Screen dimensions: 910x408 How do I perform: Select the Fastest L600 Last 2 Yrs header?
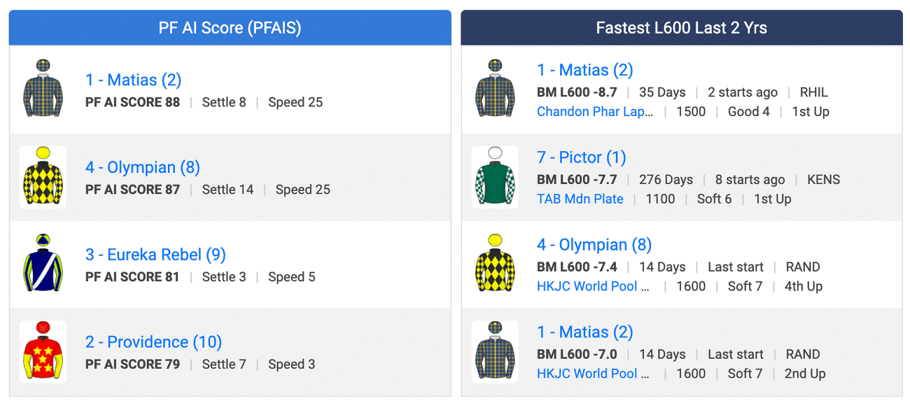click(681, 28)
